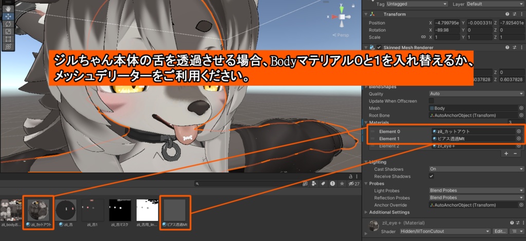The height and width of the screenshot is (241, 526).
Task: Open the Transform component kebab menu
Action: point(521,14)
